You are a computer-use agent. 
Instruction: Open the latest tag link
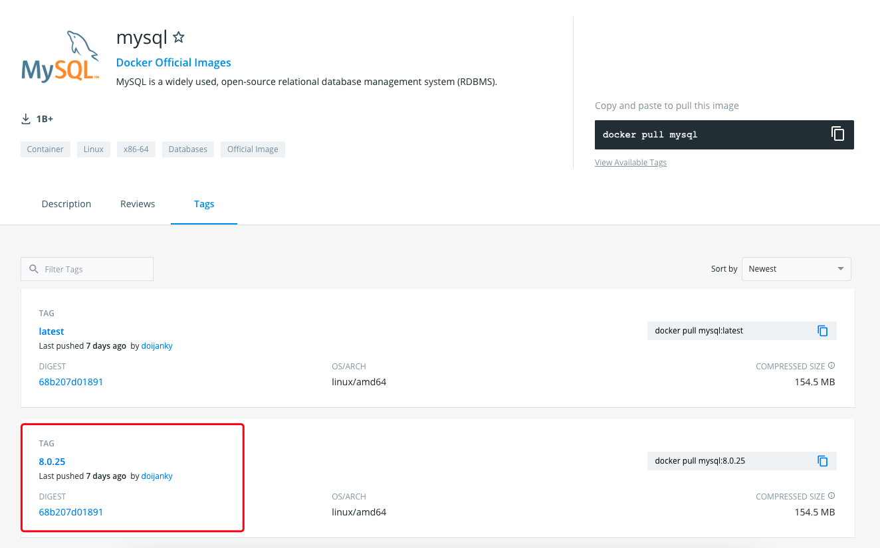click(52, 331)
